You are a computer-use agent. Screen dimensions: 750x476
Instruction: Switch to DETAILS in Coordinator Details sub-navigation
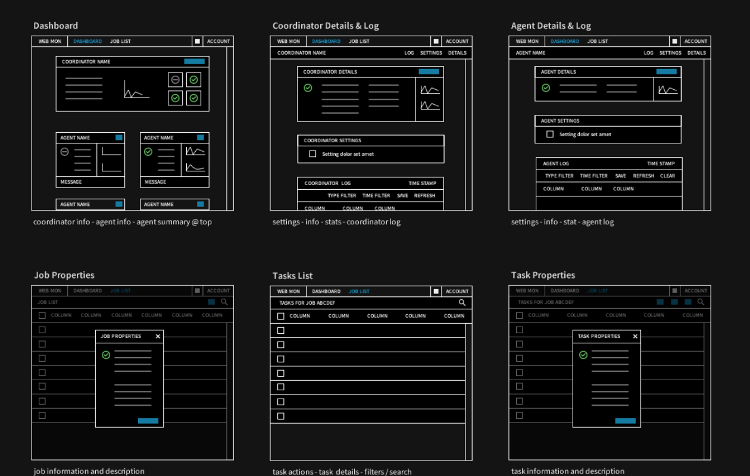click(x=457, y=53)
